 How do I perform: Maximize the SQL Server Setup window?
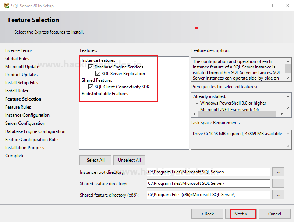[x=271, y=6]
